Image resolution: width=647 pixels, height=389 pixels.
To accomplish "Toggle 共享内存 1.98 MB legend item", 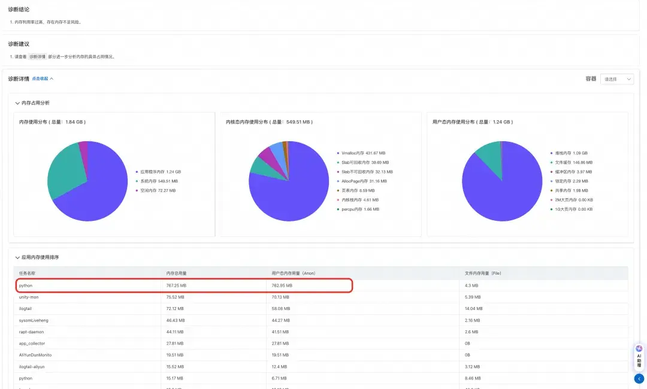I will click(x=570, y=190).
